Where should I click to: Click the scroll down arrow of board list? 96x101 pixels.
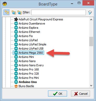pos(91,86)
